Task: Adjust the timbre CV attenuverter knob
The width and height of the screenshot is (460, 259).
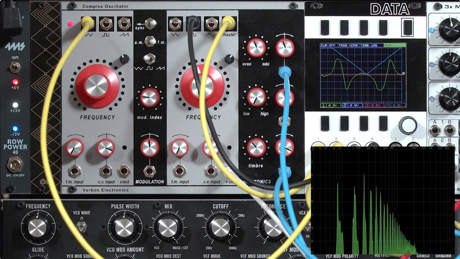Action: pyautogui.click(x=285, y=147)
